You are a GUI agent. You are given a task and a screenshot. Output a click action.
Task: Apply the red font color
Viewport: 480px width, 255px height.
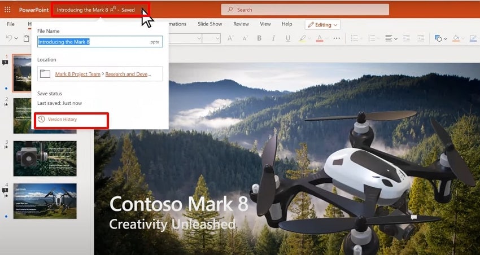[320, 38]
